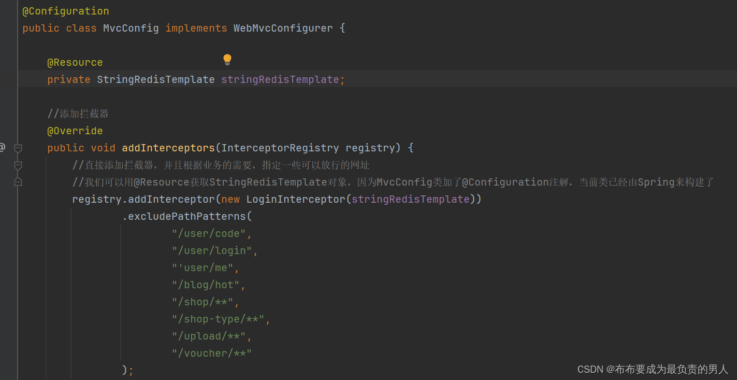This screenshot has width=737, height=380.
Task: Click the InterceptorRegistry parameter type
Action: [x=280, y=148]
